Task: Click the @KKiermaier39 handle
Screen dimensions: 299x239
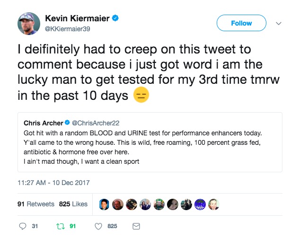Action: tap(67, 28)
